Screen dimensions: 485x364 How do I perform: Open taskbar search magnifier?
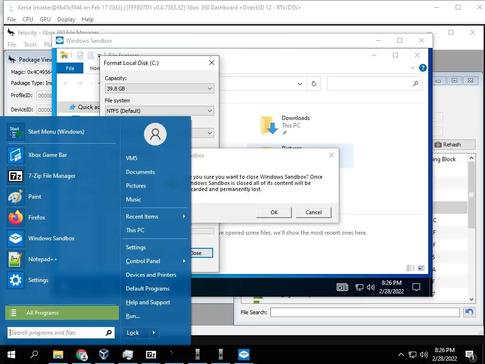[x=34, y=354]
